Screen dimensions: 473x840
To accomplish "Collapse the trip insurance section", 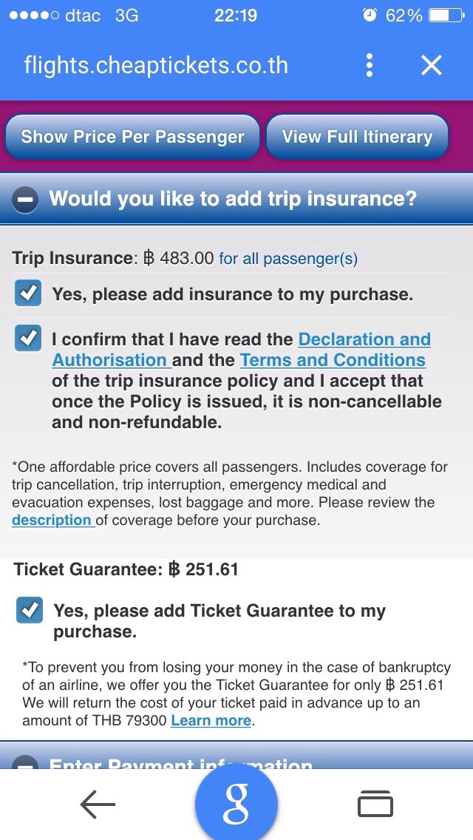I will click(25, 200).
